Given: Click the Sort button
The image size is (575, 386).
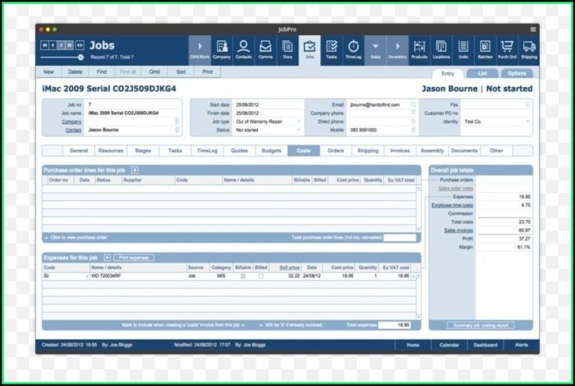Looking at the screenshot, I should tap(182, 71).
